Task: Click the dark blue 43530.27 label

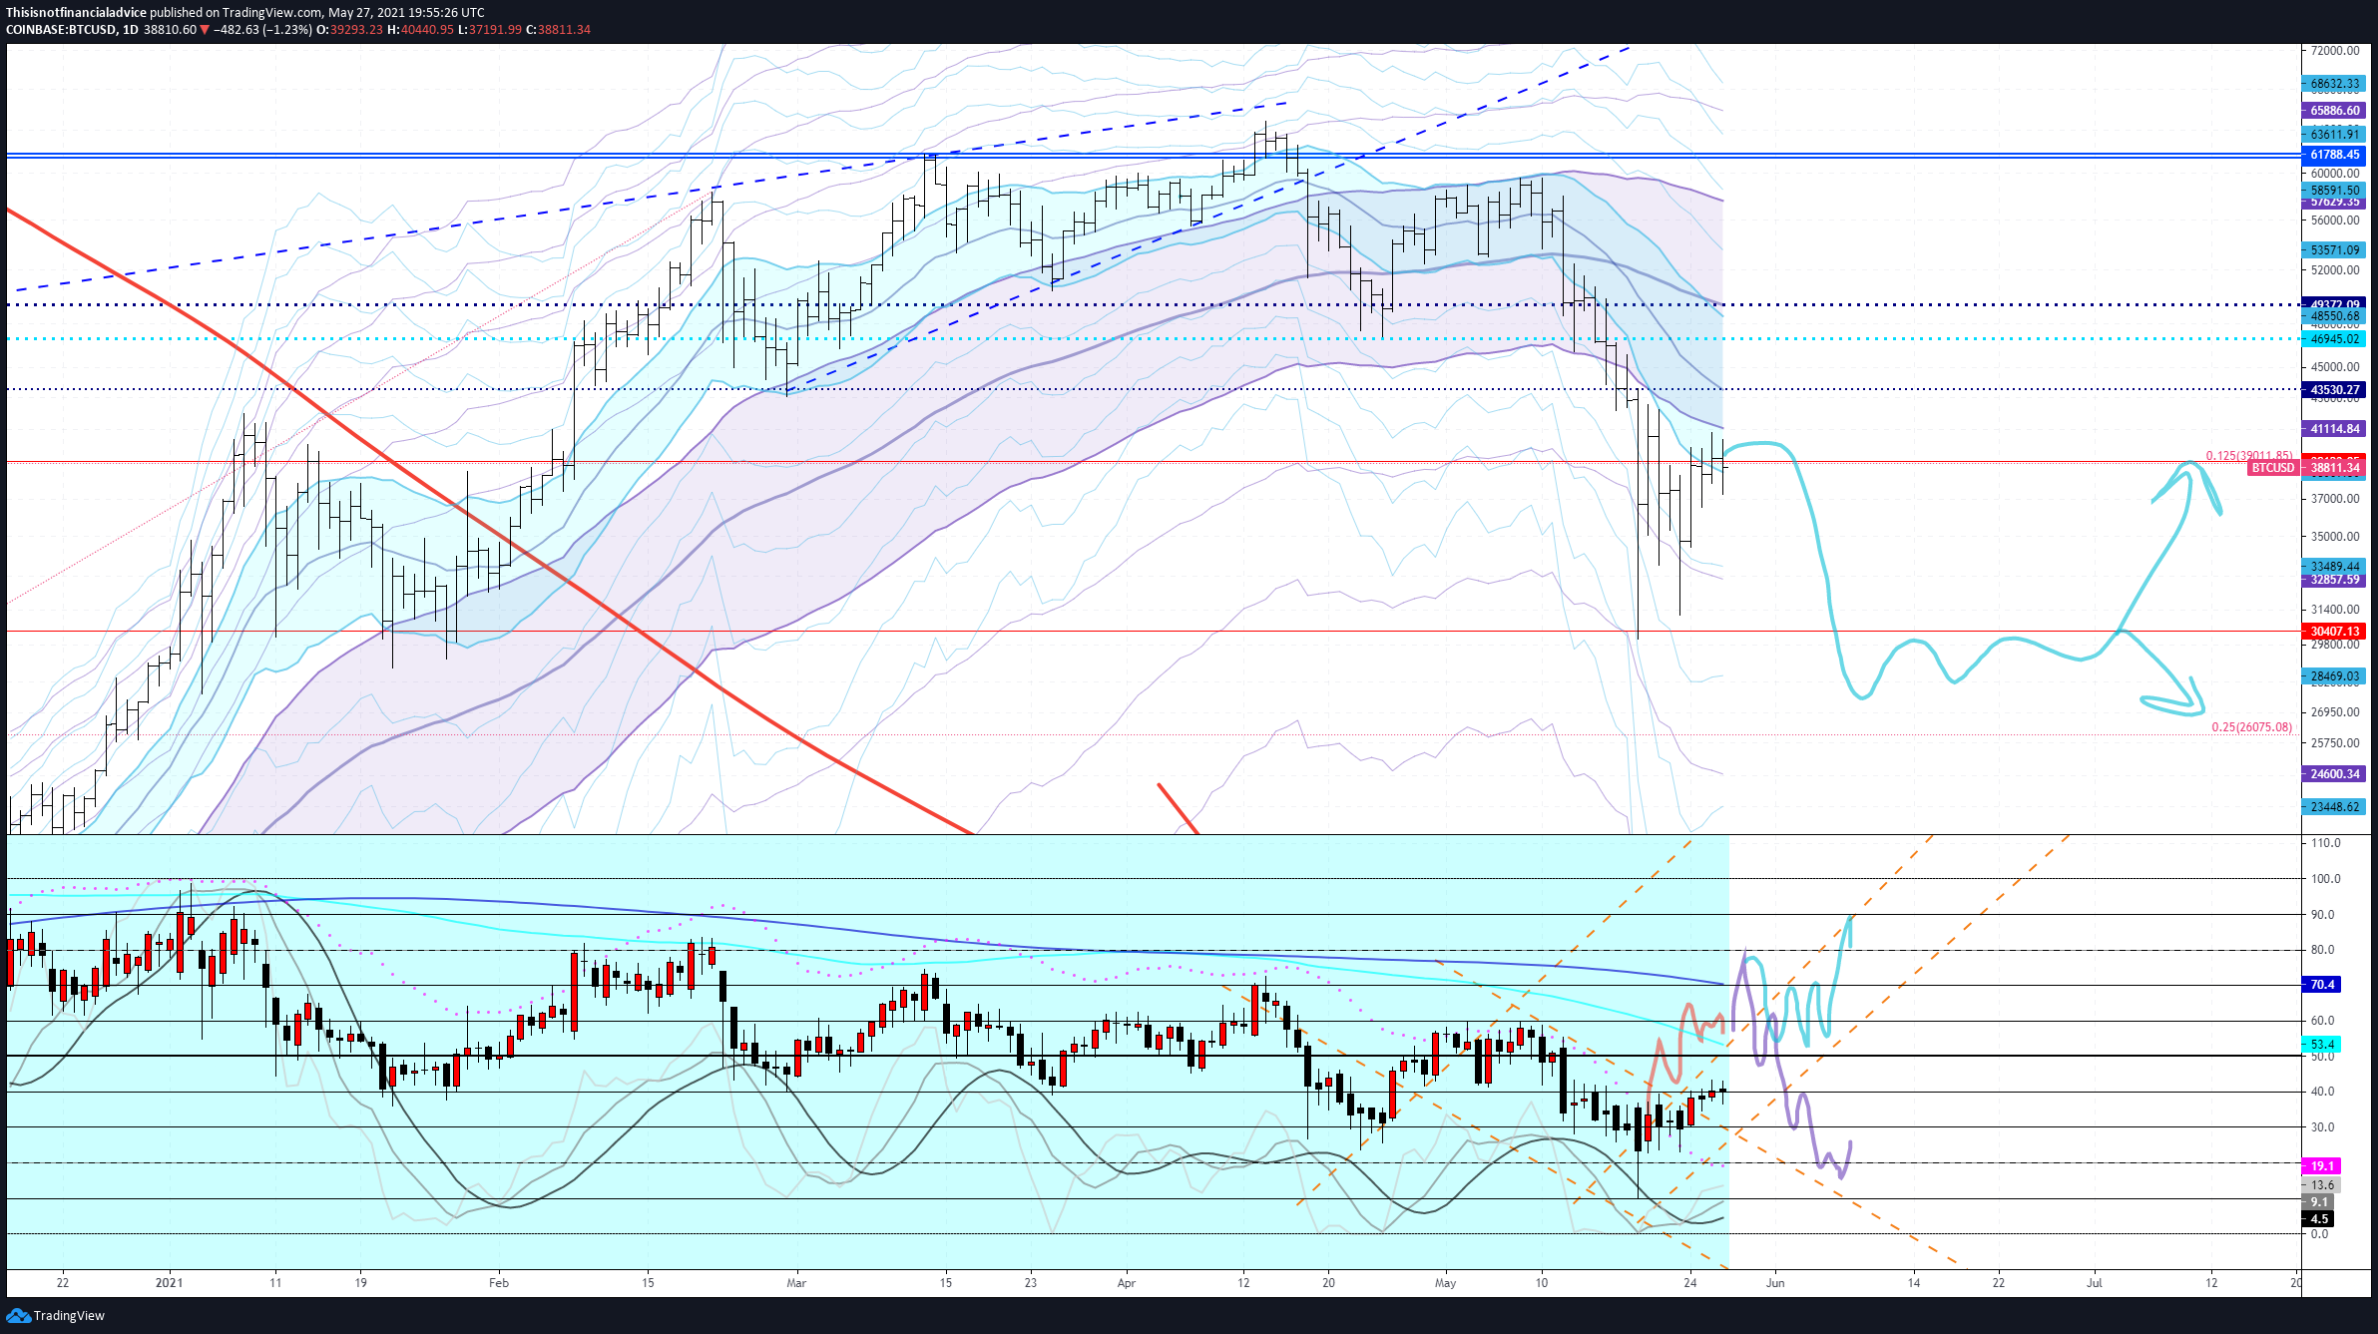Action: [x=2334, y=390]
